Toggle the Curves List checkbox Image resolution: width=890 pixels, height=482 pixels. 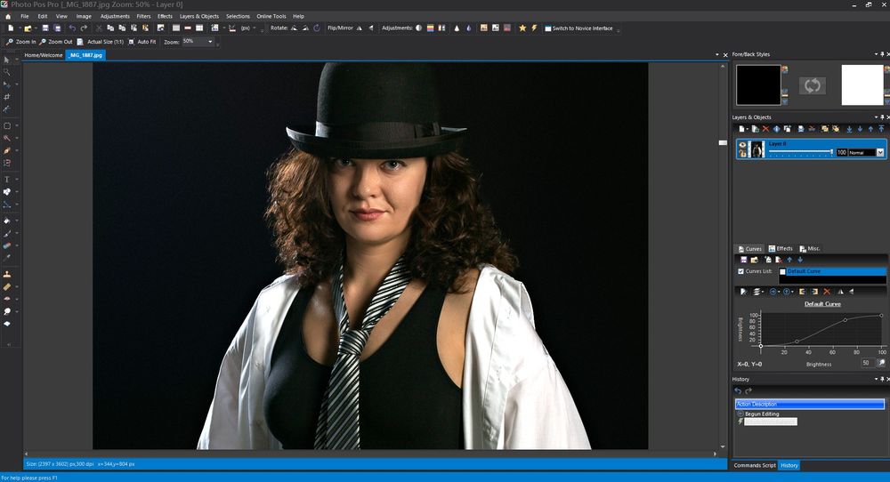pos(740,271)
